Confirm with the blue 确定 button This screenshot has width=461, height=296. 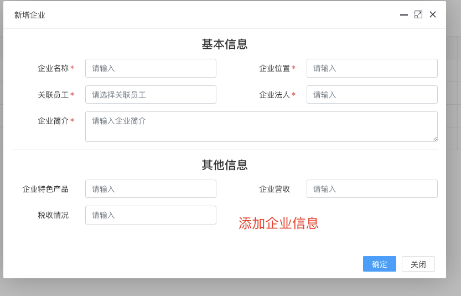(x=379, y=264)
